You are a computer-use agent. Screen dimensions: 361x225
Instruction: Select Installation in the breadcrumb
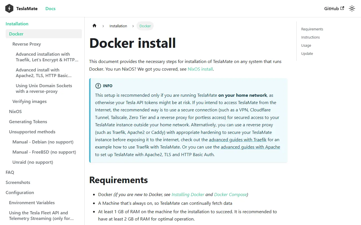118,26
